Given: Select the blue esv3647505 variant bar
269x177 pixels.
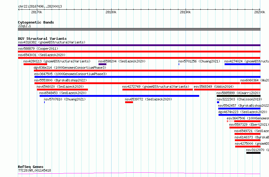Looking at the screenshot, I should [x=147, y=77].
